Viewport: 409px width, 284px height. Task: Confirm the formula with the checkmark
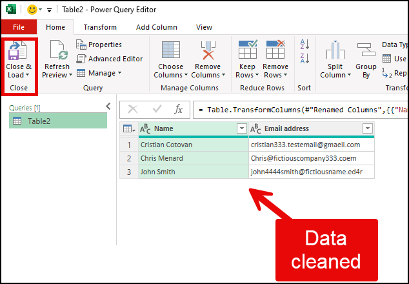(157, 109)
